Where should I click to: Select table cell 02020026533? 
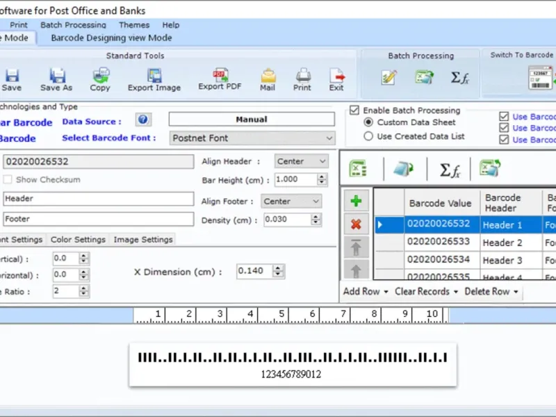(x=442, y=242)
